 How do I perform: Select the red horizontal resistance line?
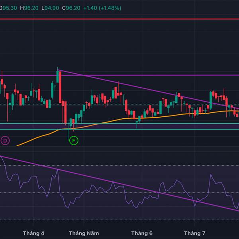[119, 19]
